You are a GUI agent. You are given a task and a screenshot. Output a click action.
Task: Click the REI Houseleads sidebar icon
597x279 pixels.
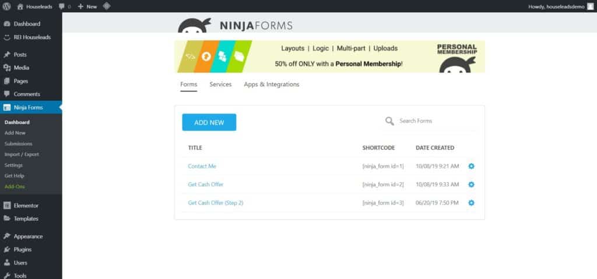point(7,37)
